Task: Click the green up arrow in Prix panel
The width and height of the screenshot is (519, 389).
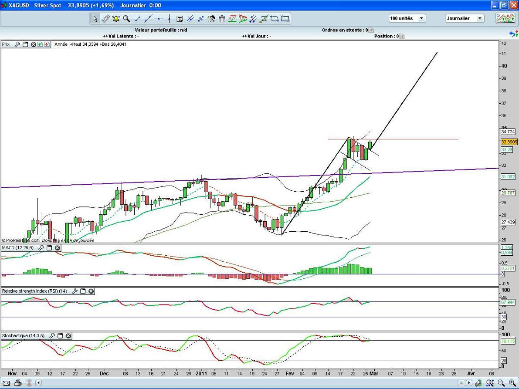Action: point(40,44)
